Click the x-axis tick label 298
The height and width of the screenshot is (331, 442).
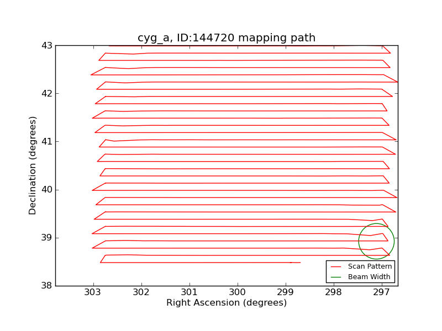pyautogui.click(x=334, y=292)
